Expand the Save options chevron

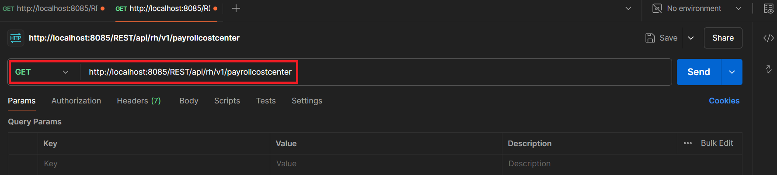691,38
